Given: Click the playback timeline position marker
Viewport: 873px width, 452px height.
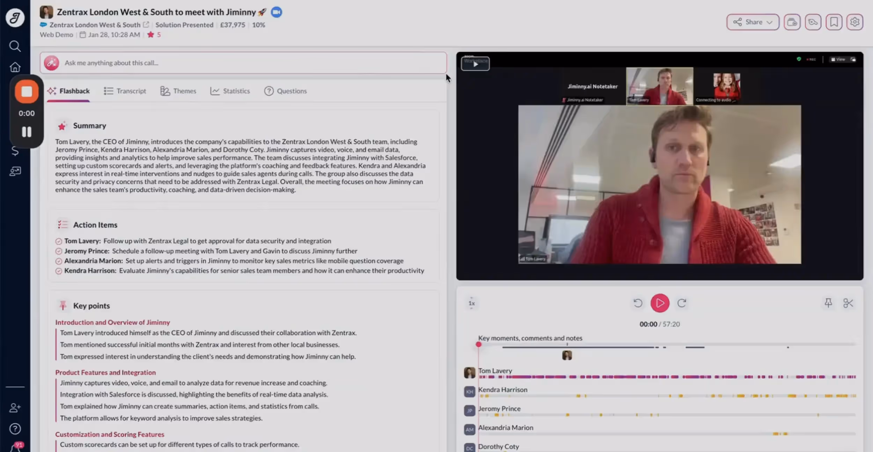Looking at the screenshot, I should pyautogui.click(x=478, y=345).
